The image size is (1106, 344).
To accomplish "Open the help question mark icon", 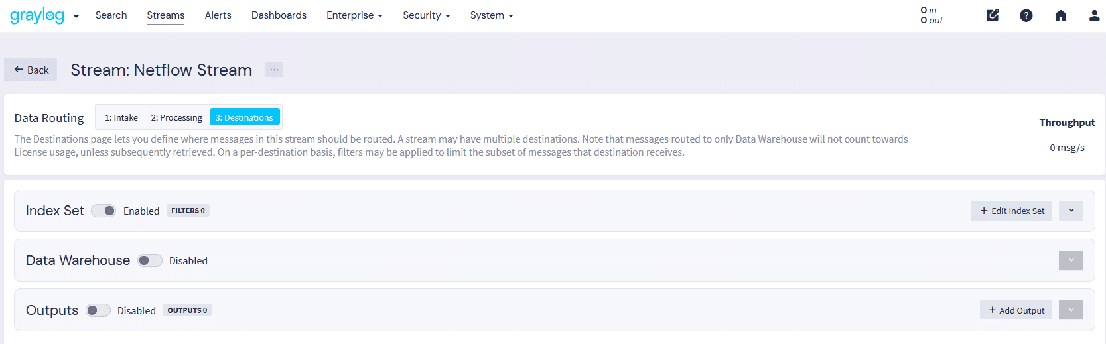I will (x=1026, y=15).
